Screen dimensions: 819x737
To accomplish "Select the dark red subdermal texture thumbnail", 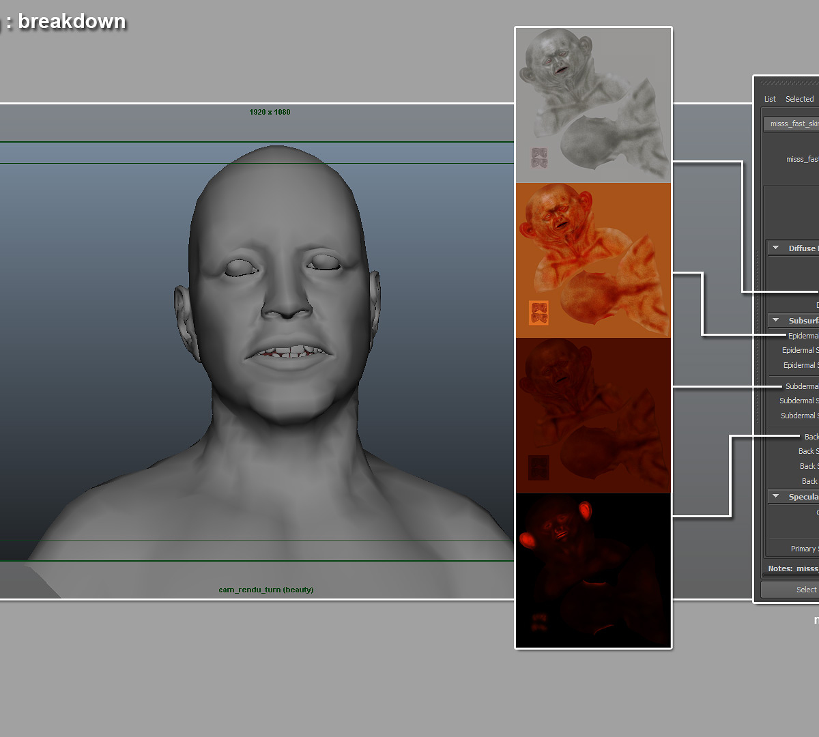I will click(x=593, y=415).
